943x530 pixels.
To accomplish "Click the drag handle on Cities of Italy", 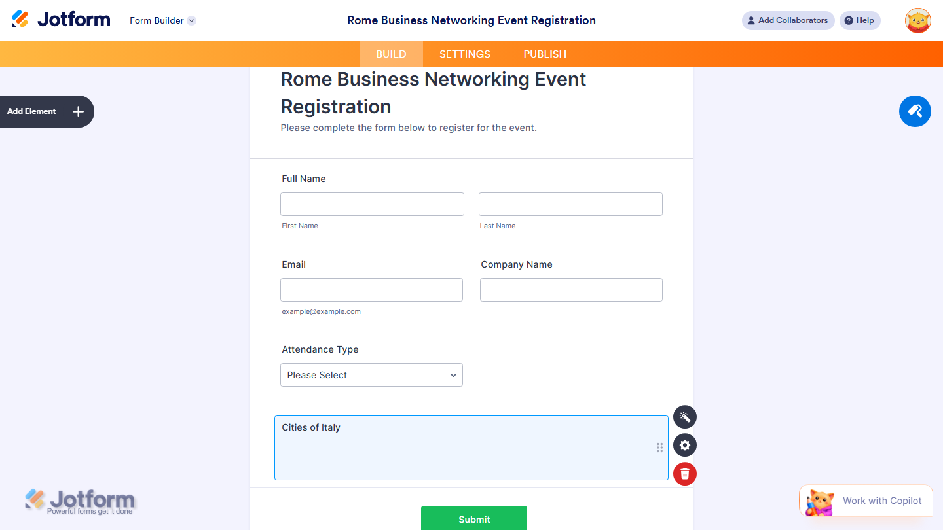I will point(659,448).
